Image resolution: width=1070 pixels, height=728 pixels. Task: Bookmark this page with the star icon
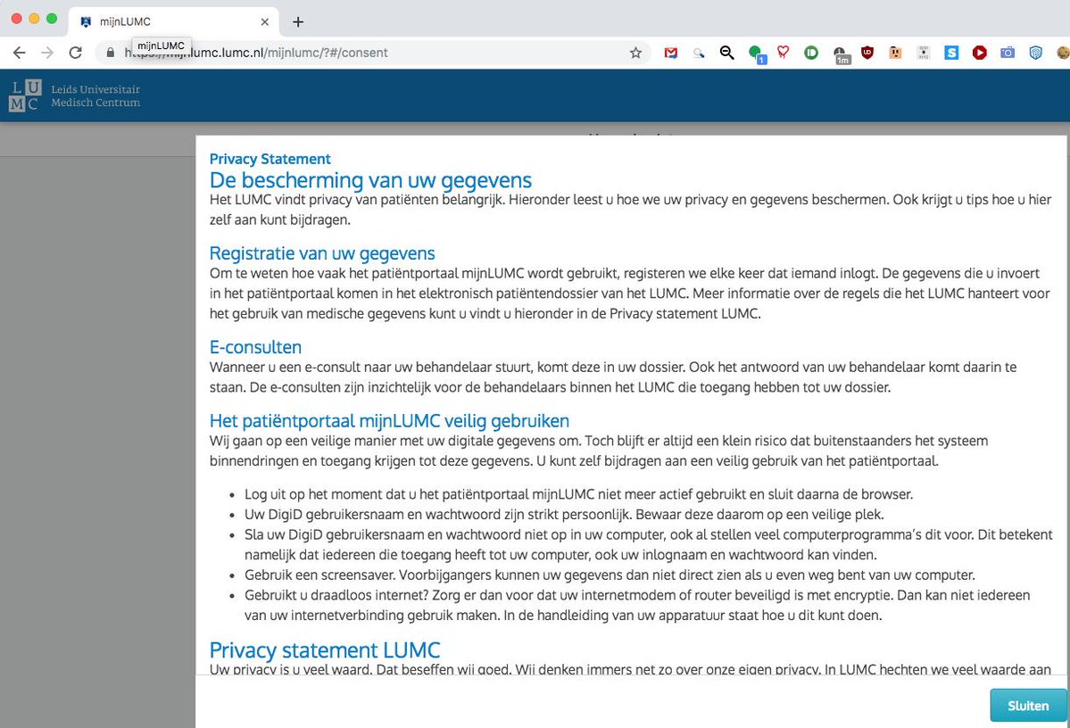click(x=635, y=53)
